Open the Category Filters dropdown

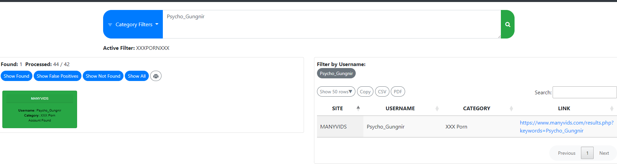point(133,24)
